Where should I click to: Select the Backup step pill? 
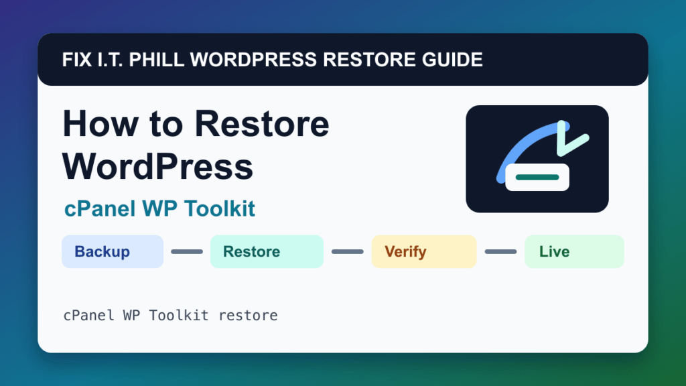(x=113, y=252)
